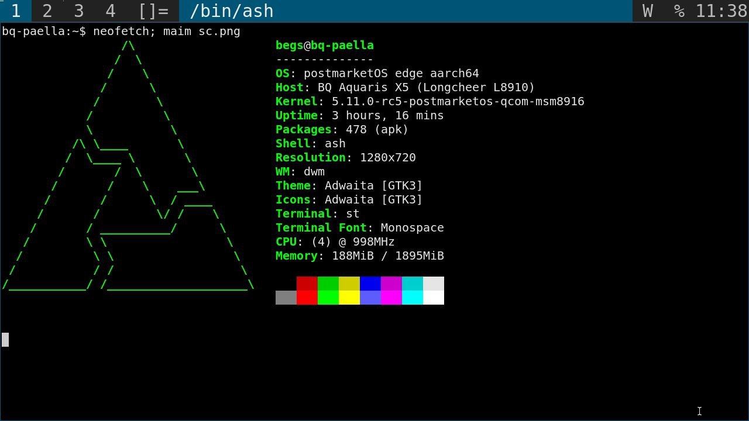Click the 'Icons: Adwaita [GTK3]' line
The width and height of the screenshot is (749, 421).
[x=349, y=199]
